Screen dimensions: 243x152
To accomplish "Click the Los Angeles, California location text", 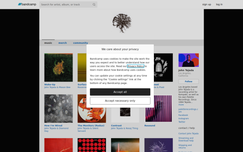I will point(185,75).
